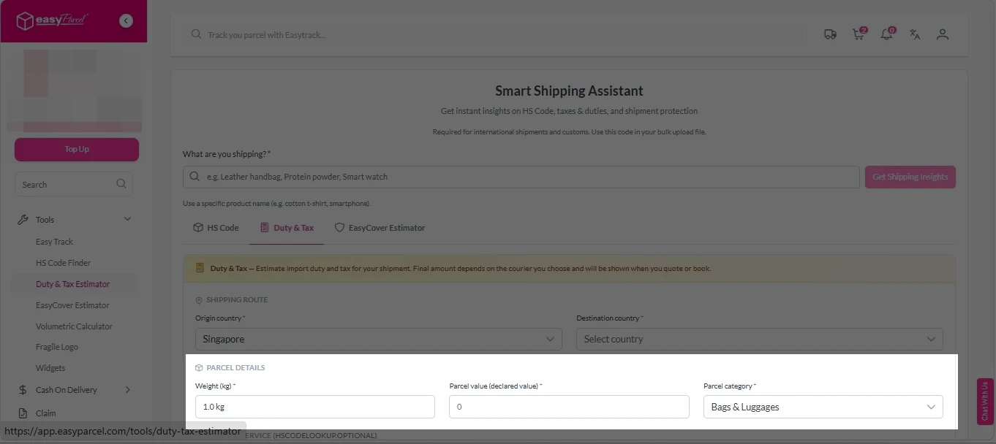Open the user profile icon

(943, 34)
